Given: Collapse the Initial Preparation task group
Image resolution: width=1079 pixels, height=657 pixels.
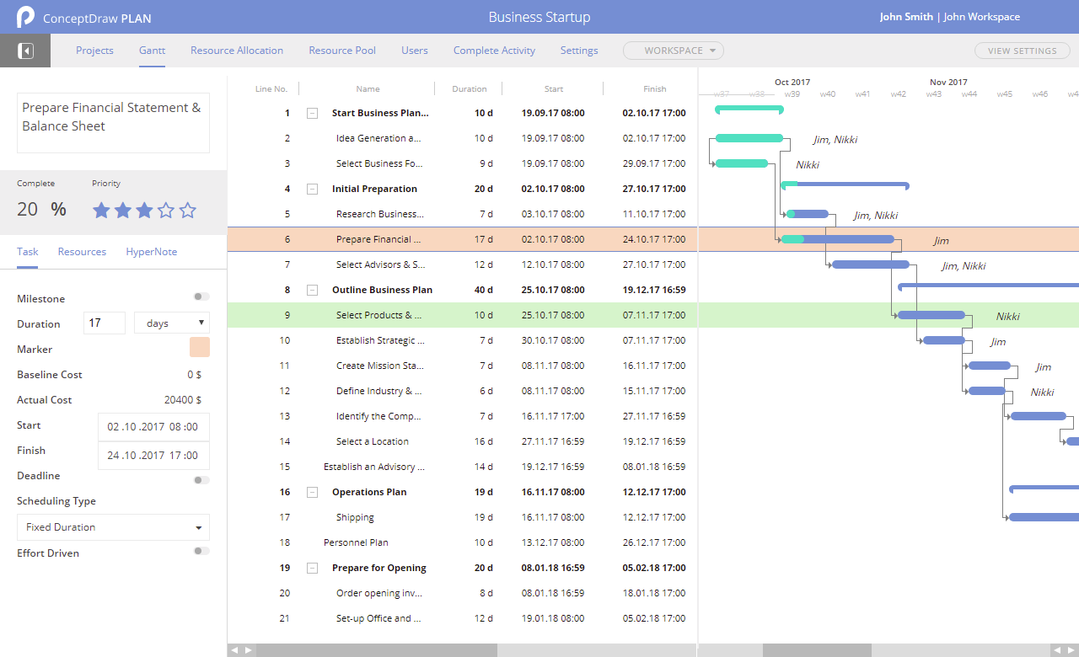Looking at the screenshot, I should click(312, 190).
